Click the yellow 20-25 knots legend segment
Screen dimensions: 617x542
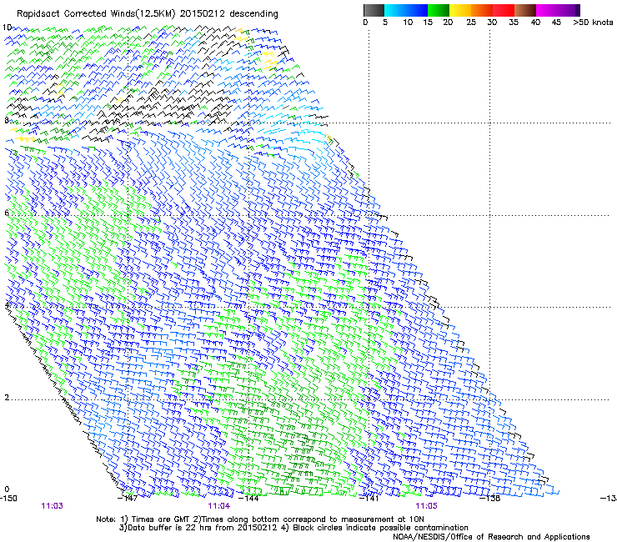tap(460, 10)
